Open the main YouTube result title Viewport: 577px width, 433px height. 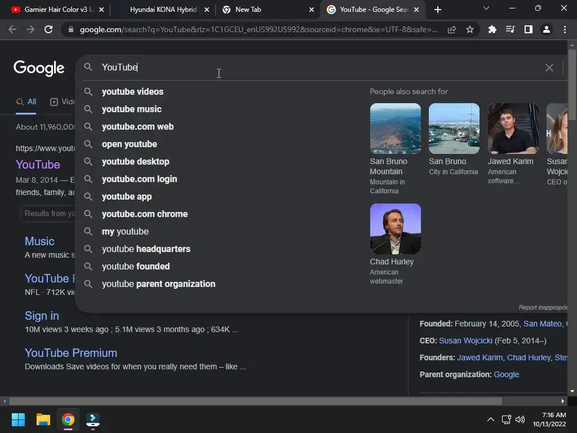tap(38, 165)
